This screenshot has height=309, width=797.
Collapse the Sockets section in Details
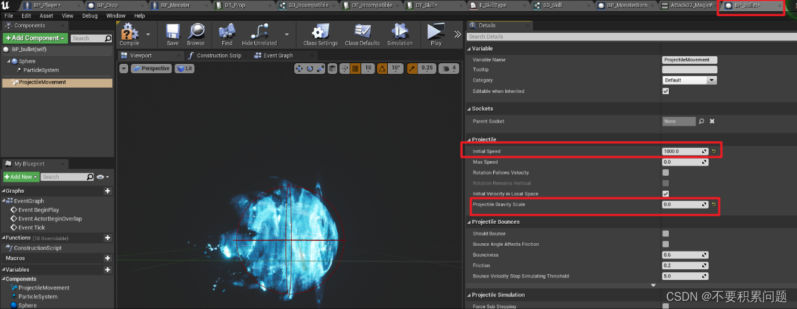click(x=469, y=109)
